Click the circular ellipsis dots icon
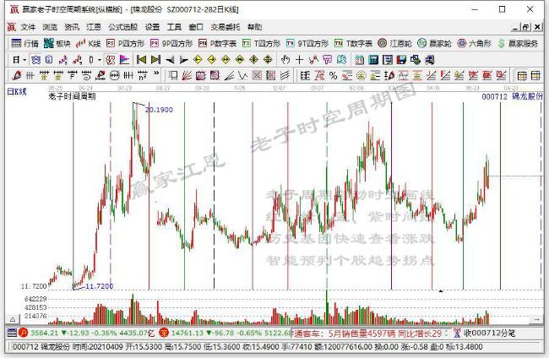 point(115,75)
